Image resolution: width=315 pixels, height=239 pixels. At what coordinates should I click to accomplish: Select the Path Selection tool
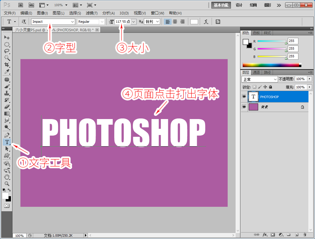tap(7, 149)
